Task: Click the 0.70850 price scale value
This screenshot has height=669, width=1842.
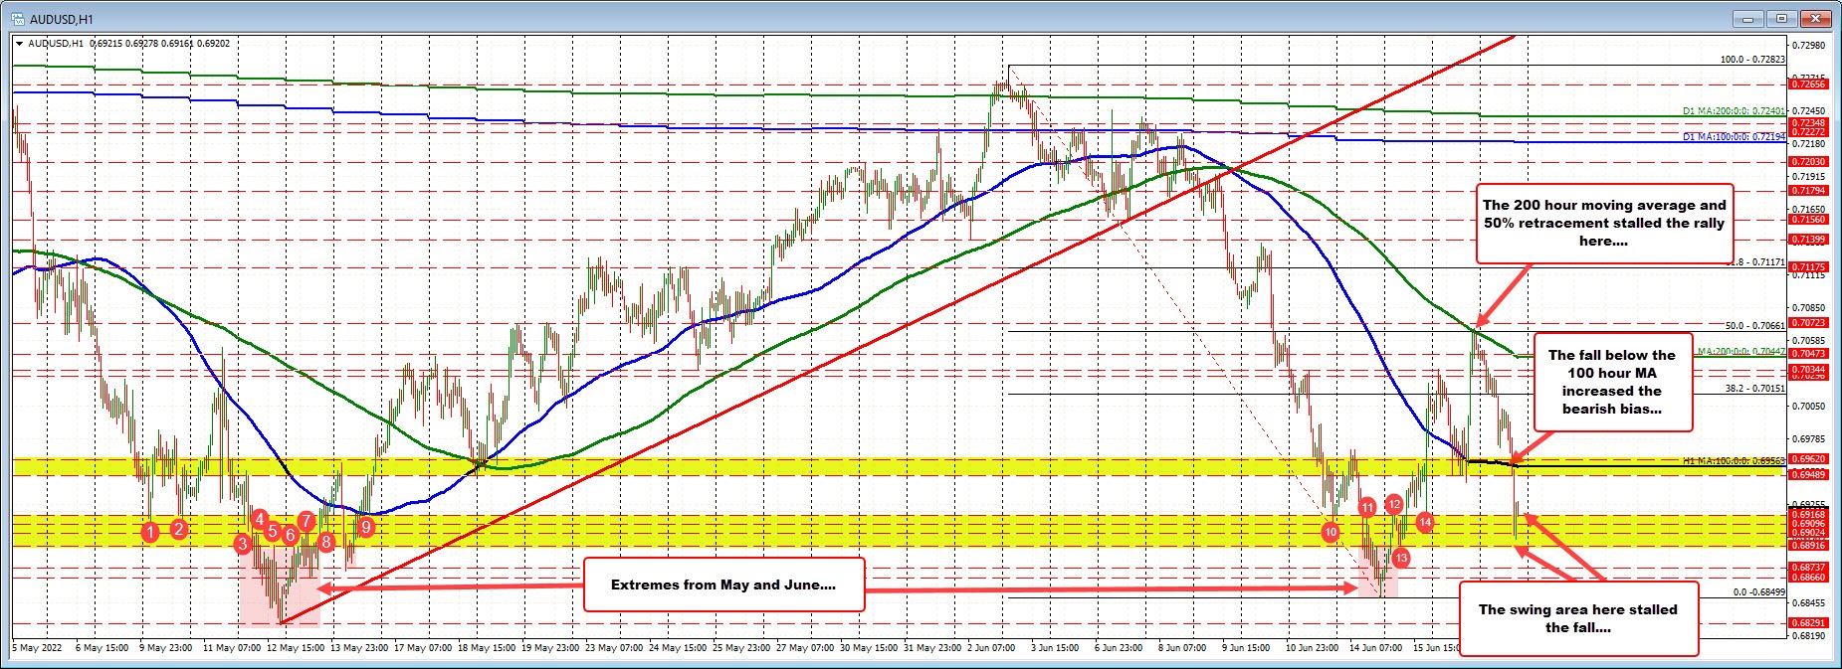Action: click(x=1808, y=307)
